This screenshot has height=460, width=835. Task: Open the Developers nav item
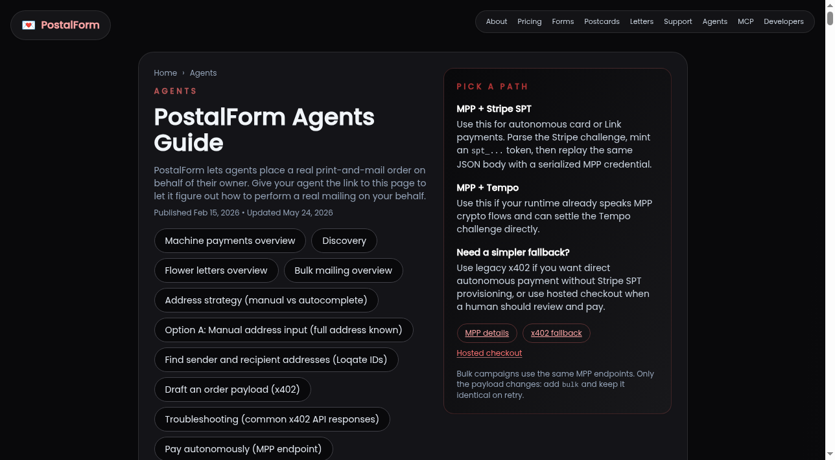(784, 21)
